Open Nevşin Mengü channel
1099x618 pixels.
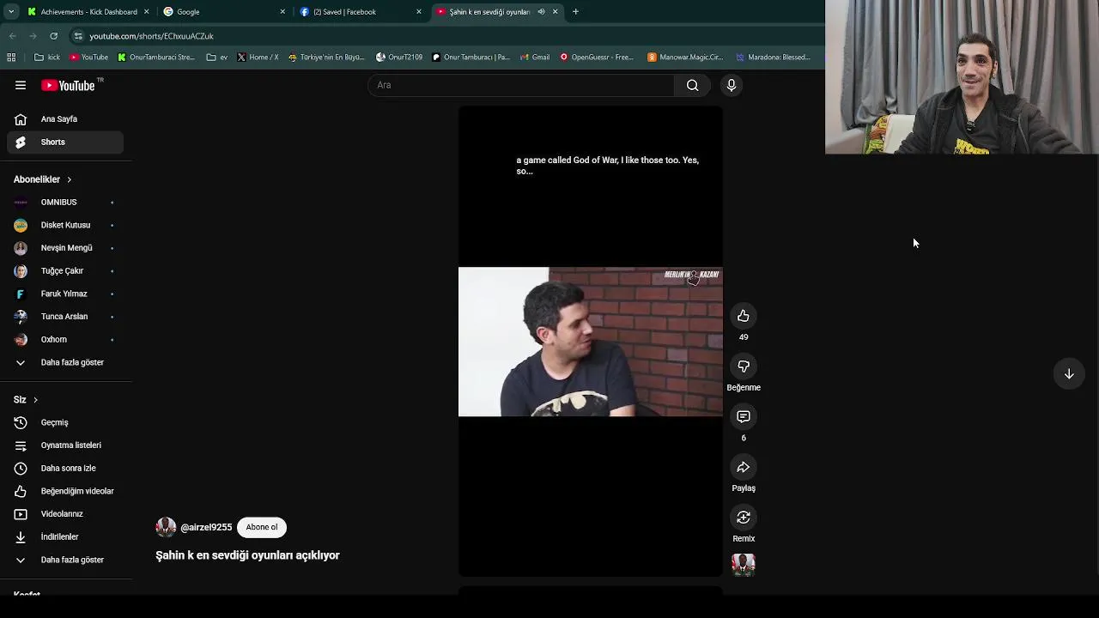(65, 248)
